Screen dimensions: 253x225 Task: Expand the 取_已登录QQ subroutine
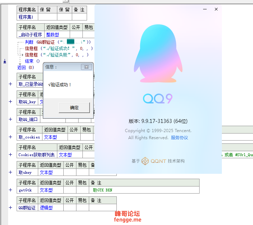11,84
